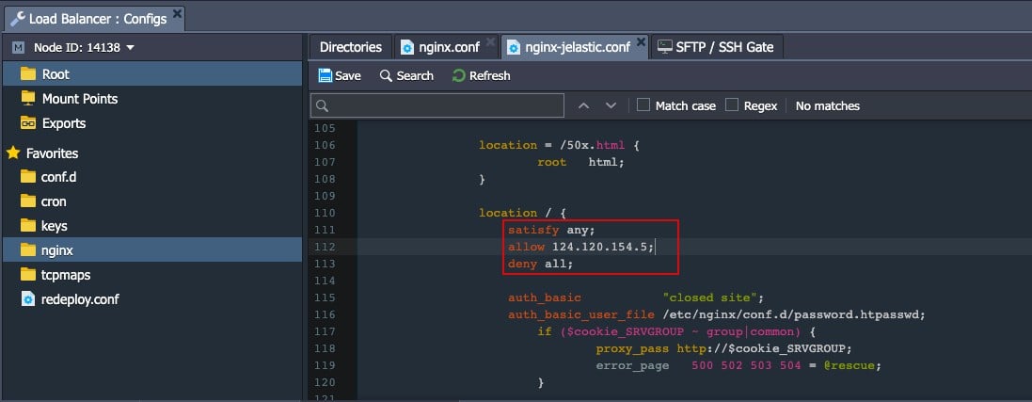Close the nginx.conf tab
1032x402 pixels.
click(x=490, y=42)
